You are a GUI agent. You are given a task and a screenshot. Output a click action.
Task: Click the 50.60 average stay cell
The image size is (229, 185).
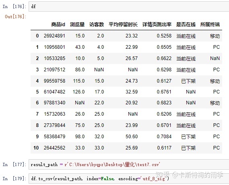point(132,137)
